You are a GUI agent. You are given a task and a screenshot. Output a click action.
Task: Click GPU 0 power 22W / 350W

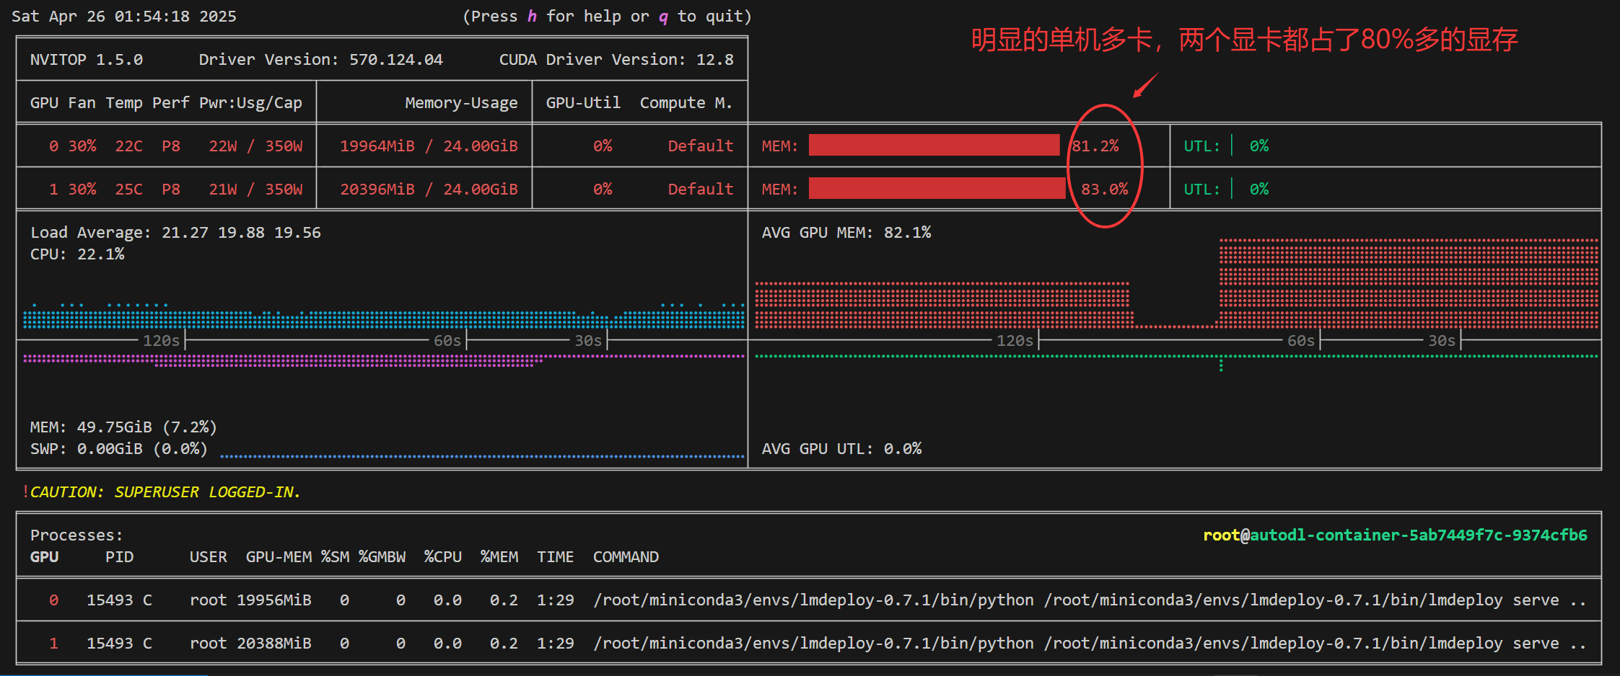[x=255, y=146]
